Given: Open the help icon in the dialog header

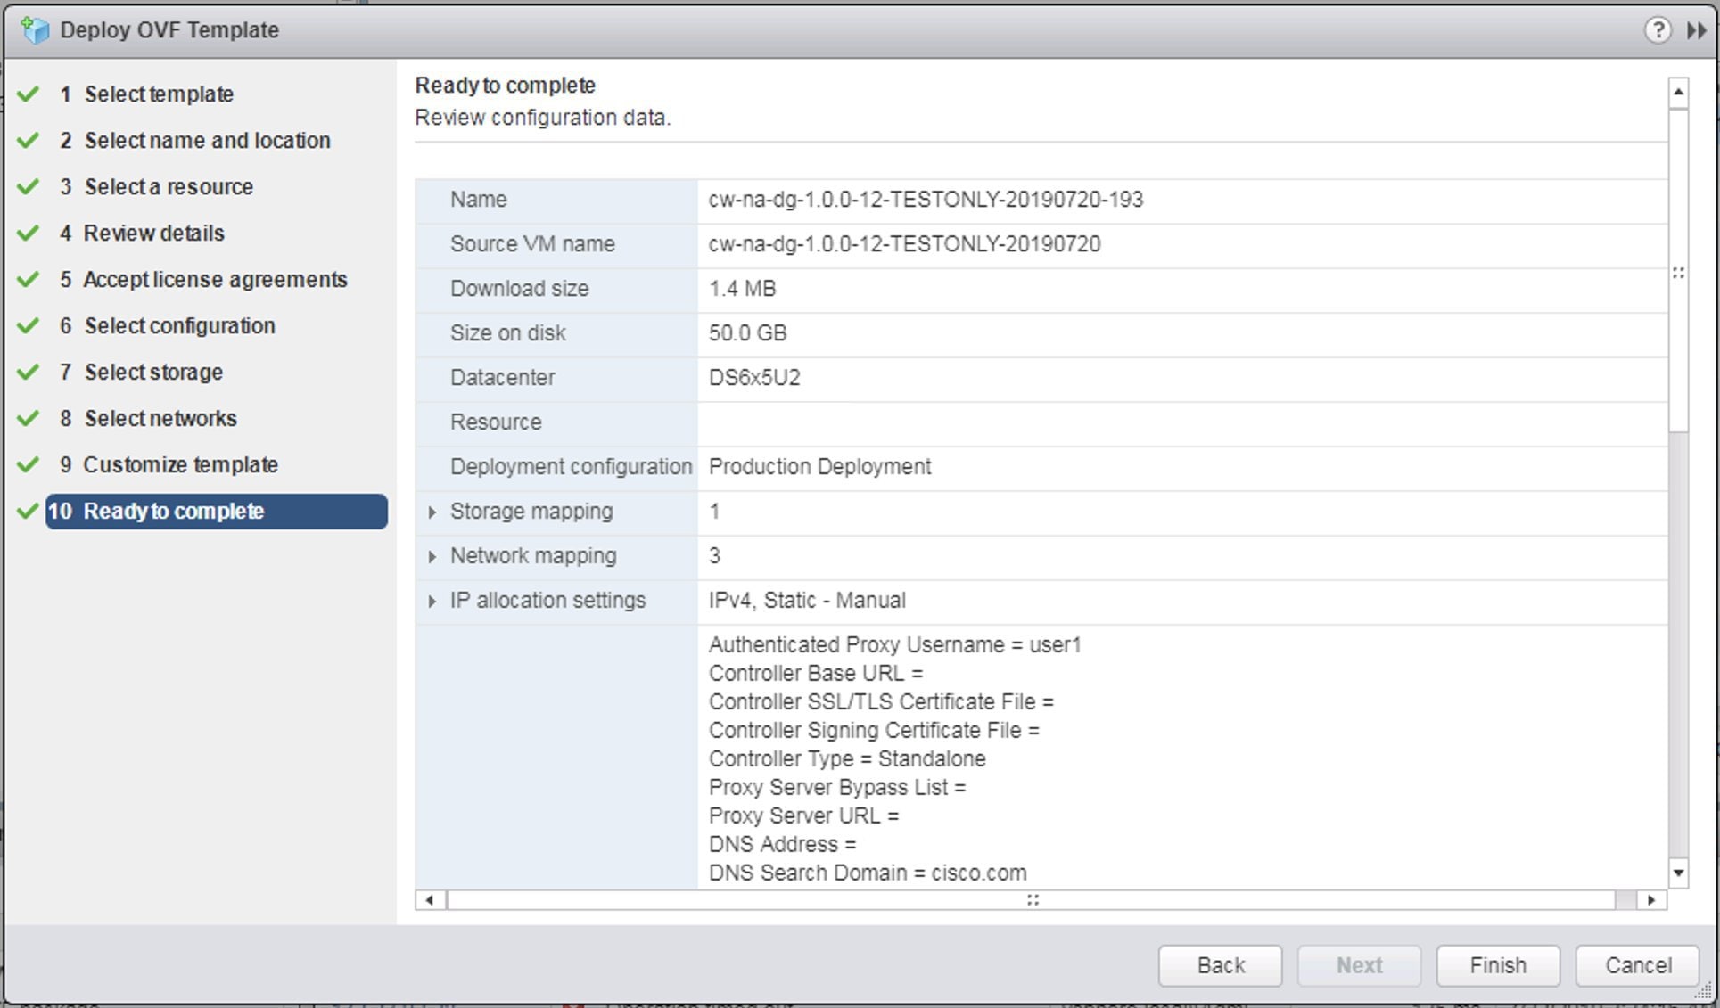Looking at the screenshot, I should (x=1657, y=29).
